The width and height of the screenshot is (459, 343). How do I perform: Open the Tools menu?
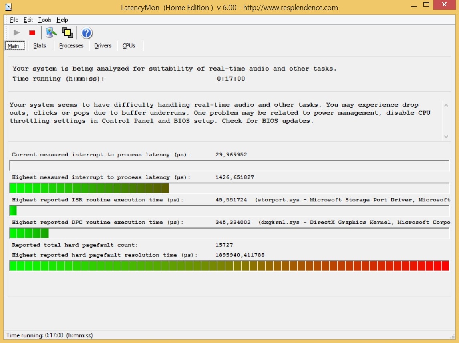45,20
